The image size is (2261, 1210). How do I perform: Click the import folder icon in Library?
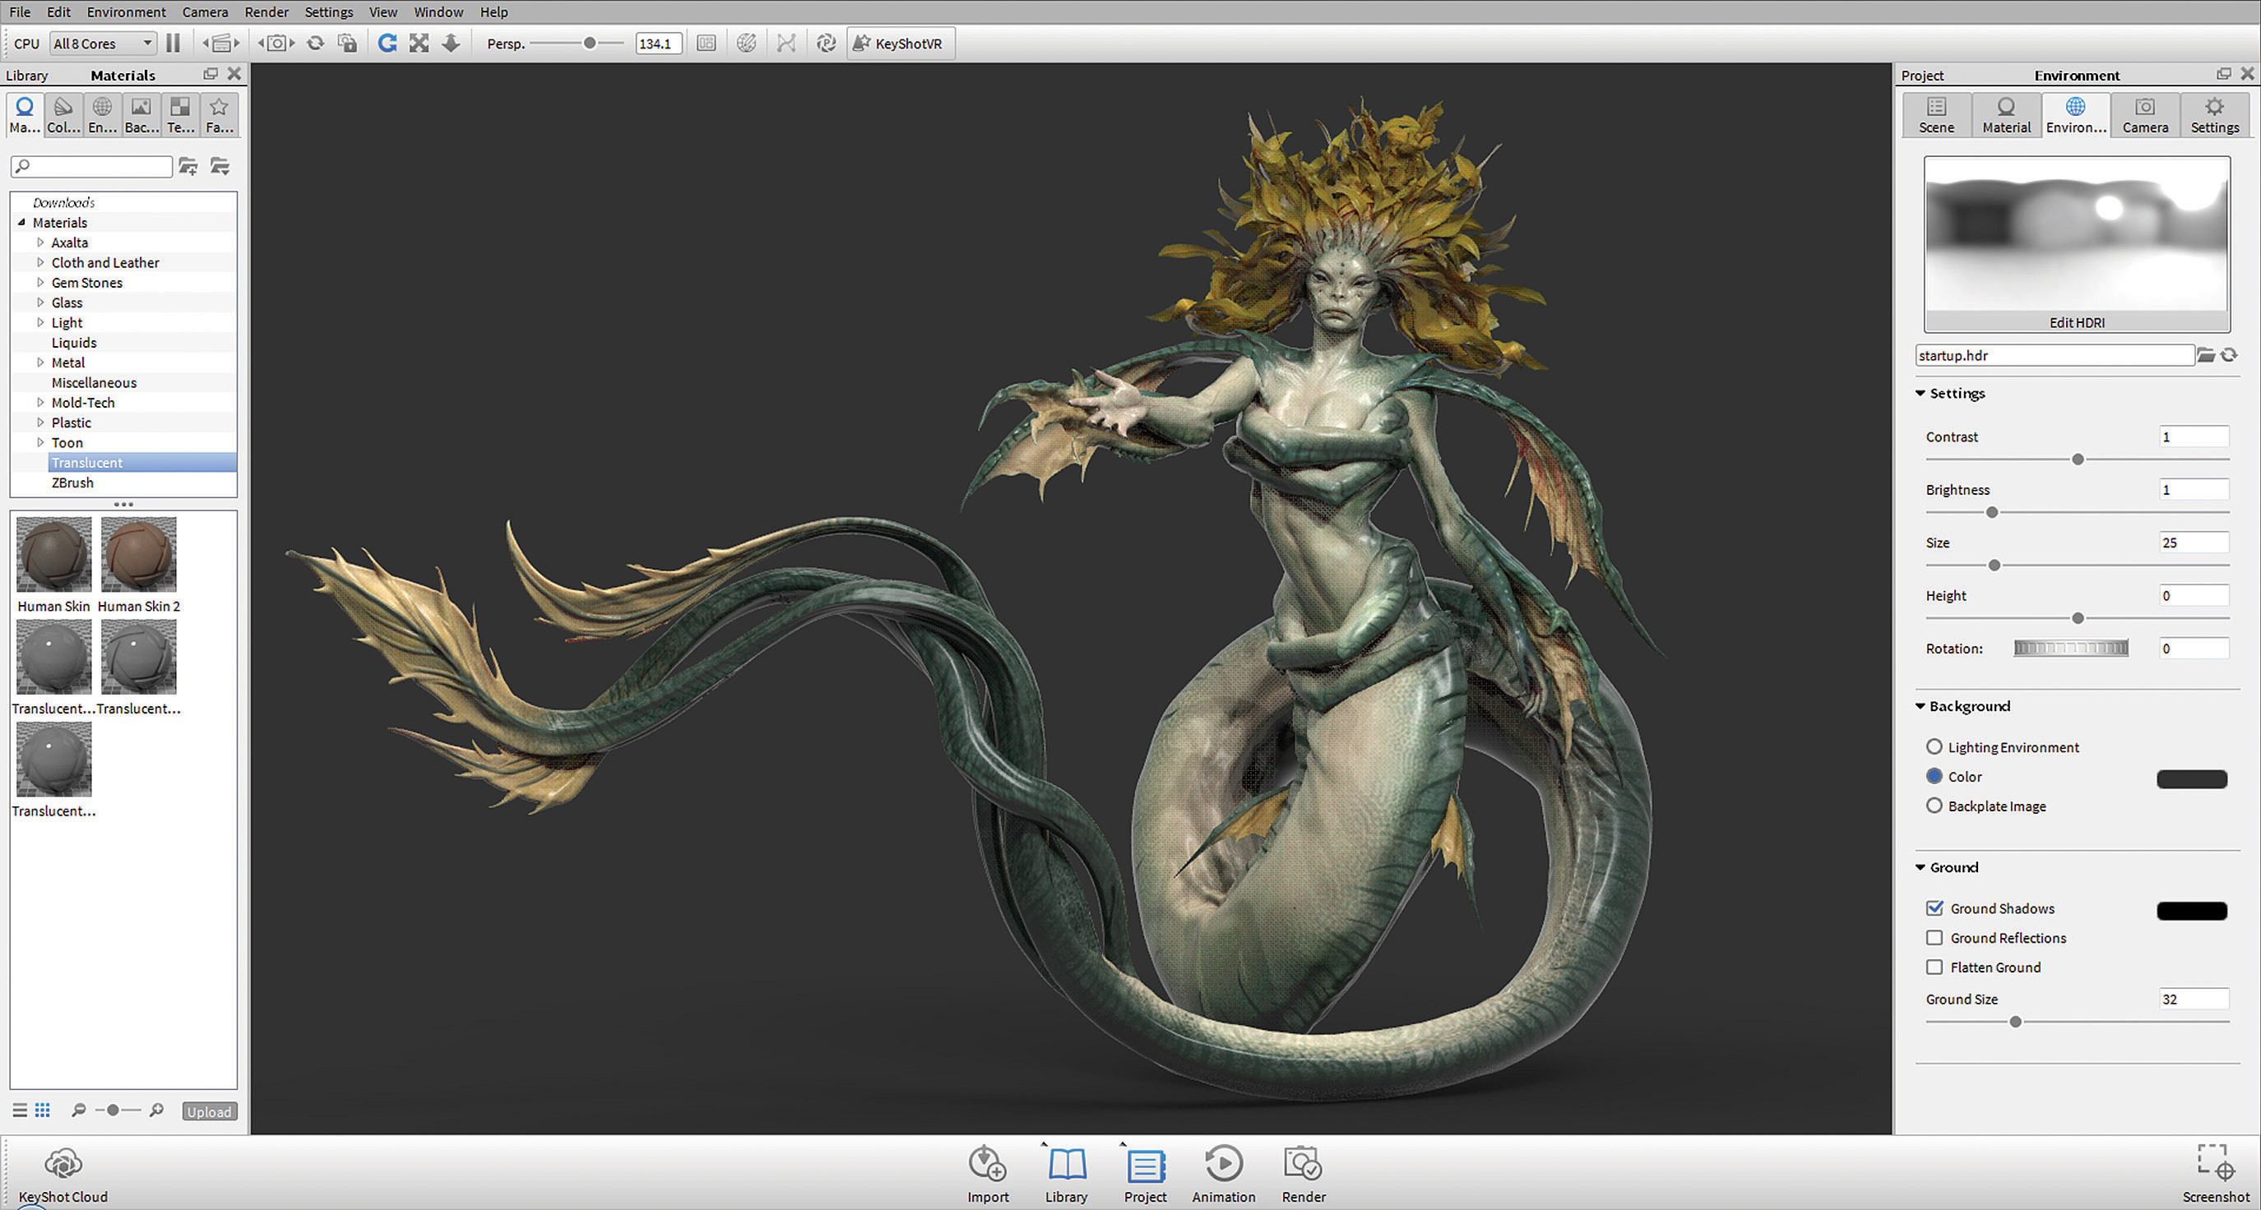(220, 166)
